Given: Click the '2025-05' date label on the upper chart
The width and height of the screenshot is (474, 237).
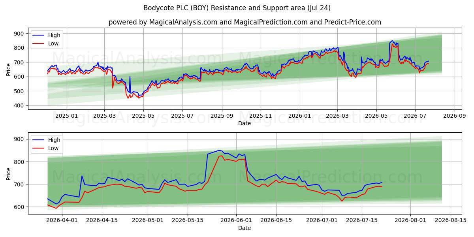Looking at the screenshot, I should coord(143,116).
